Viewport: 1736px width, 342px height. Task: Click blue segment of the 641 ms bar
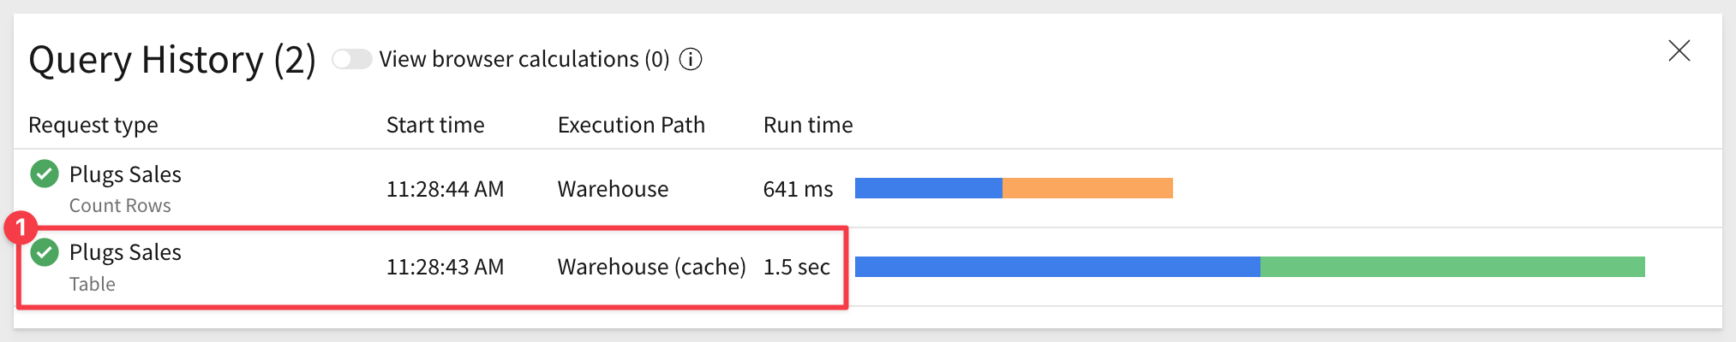[928, 188]
